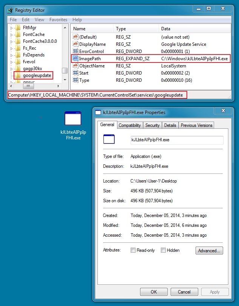
Task: Click the file name input field
Action: pos(177,140)
